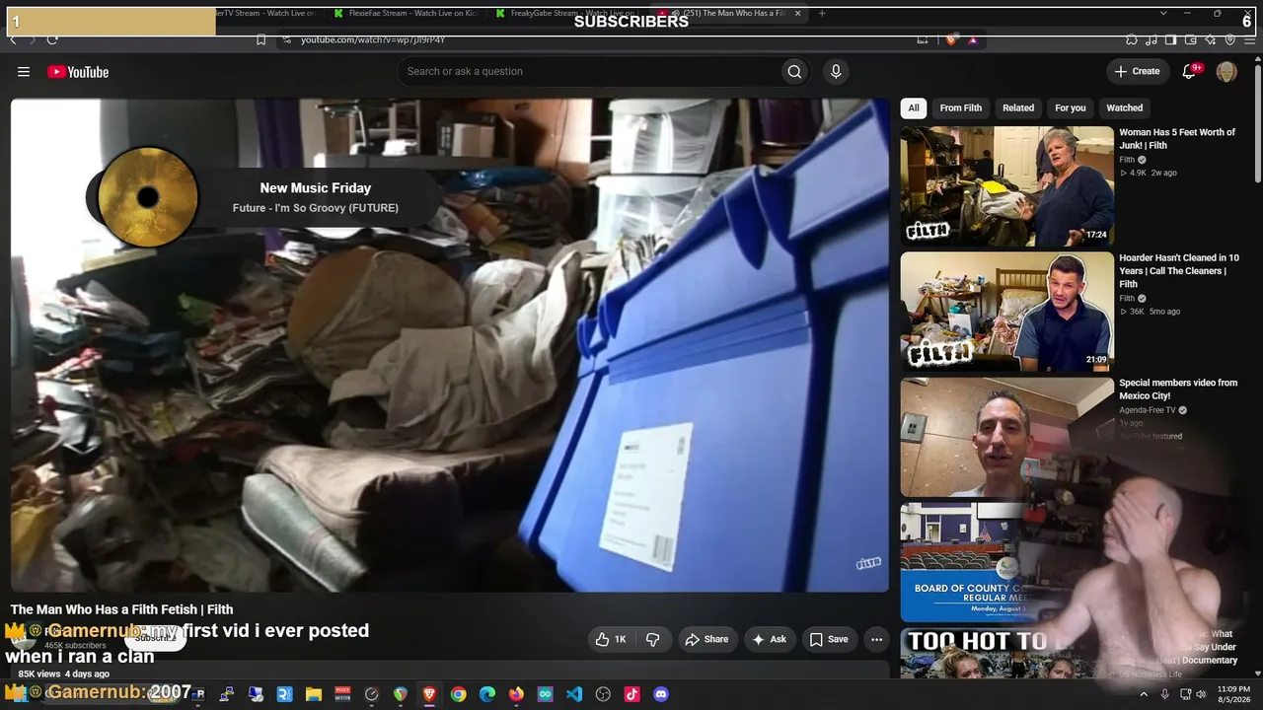
Task: Share the video
Action: 706,639
